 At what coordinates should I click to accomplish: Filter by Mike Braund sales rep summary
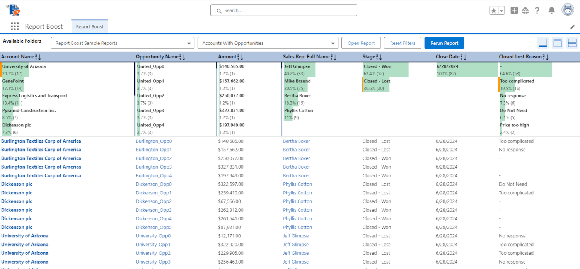point(297,81)
